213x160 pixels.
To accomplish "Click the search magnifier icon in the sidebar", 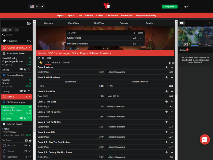I will click(x=3, y=35).
